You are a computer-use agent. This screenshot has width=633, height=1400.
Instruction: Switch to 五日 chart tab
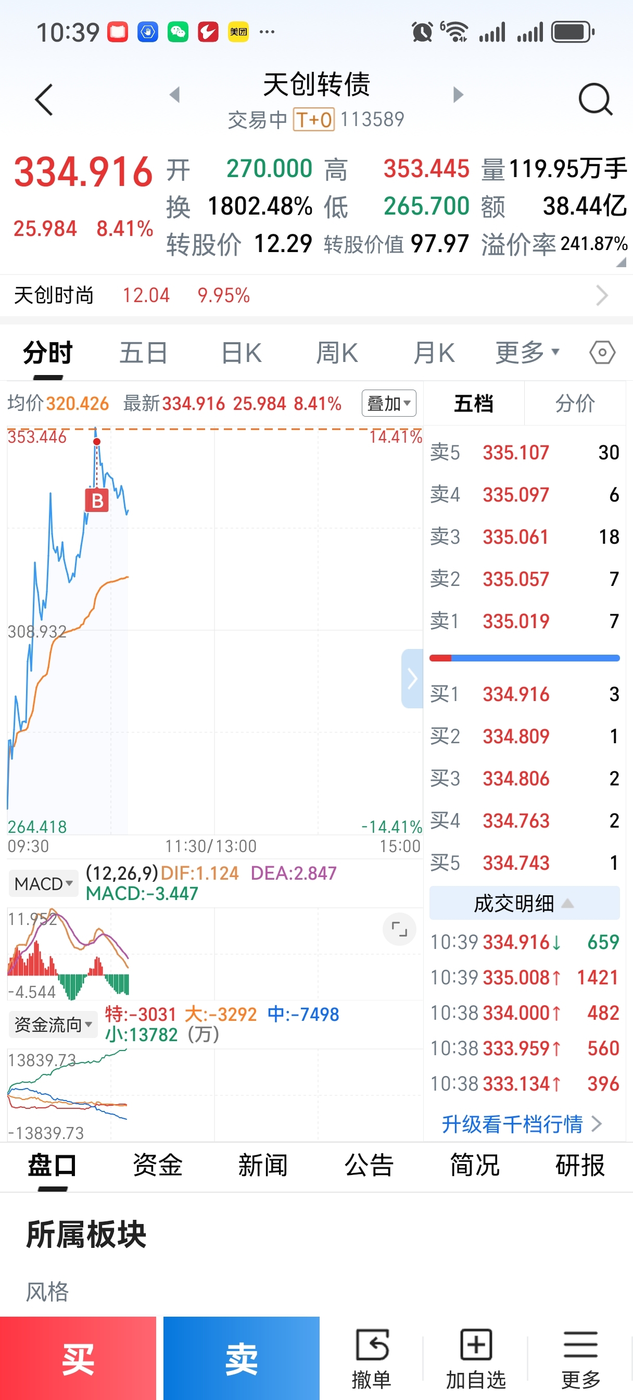click(x=144, y=353)
